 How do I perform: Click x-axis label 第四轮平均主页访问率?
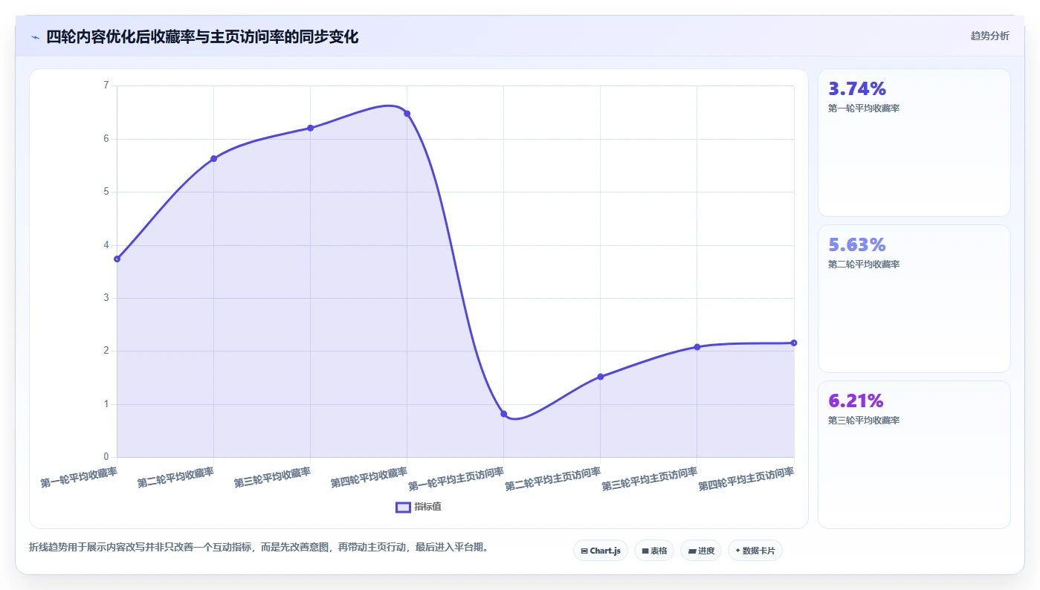(746, 479)
